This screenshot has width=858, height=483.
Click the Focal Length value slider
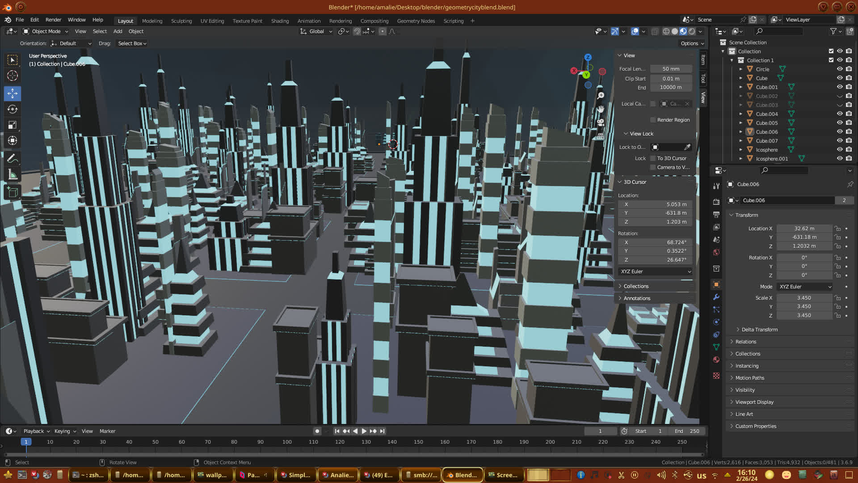[671, 69]
